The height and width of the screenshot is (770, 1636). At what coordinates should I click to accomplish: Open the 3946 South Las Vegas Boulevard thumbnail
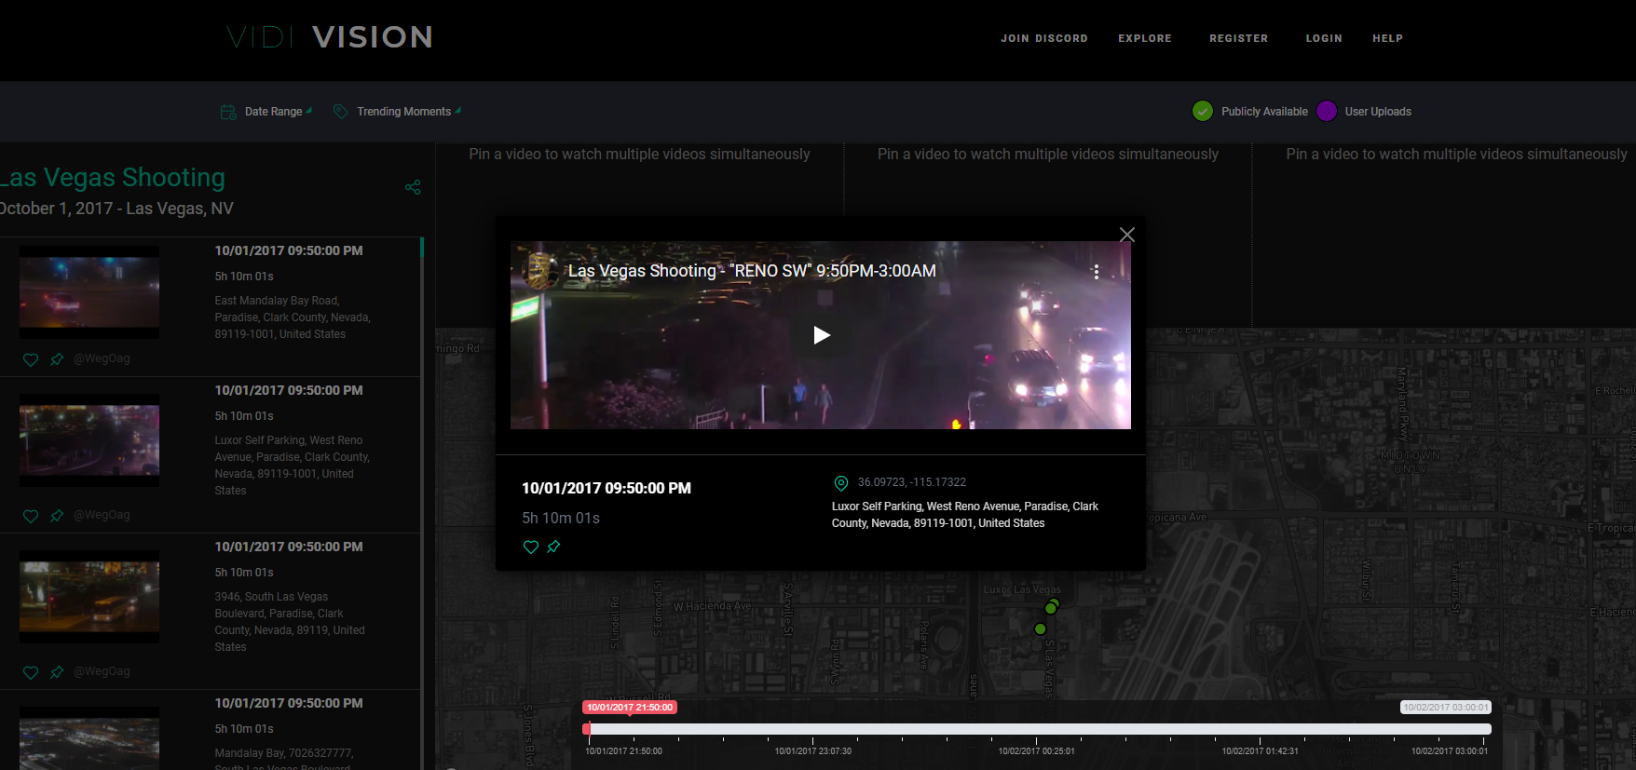89,597
